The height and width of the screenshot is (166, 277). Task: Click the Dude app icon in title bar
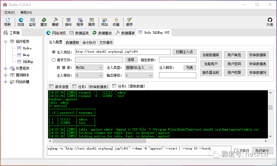click(x=5, y=4)
